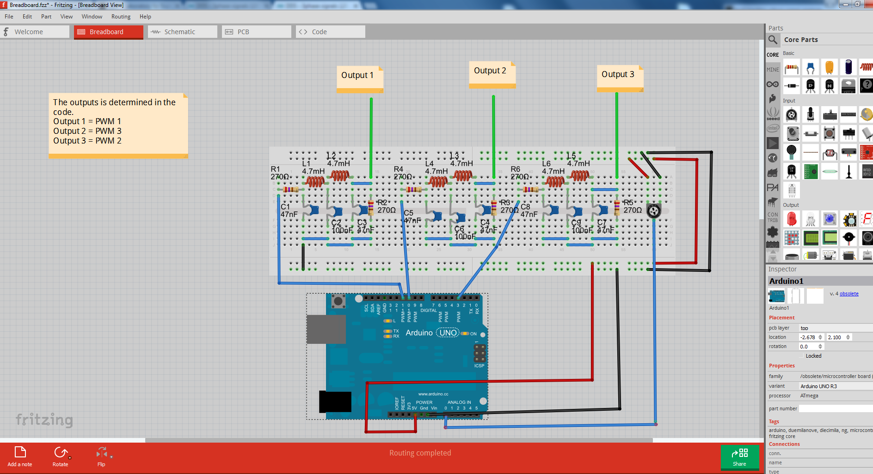Switch to the Schematic tab
Image resolution: width=873 pixels, height=474 pixels.
(183, 32)
